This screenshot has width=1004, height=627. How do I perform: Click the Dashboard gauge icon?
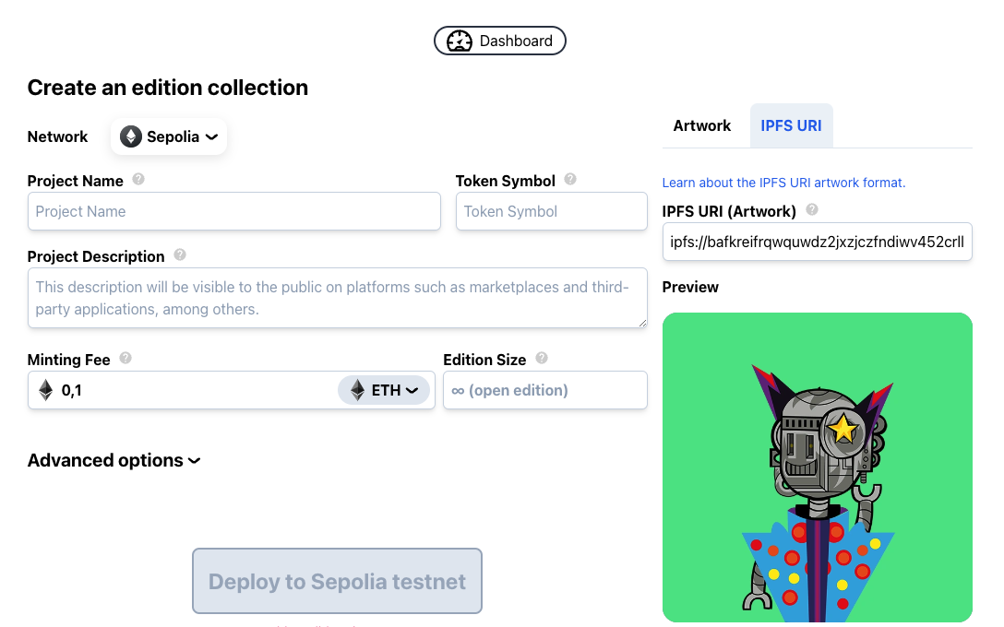click(x=459, y=41)
